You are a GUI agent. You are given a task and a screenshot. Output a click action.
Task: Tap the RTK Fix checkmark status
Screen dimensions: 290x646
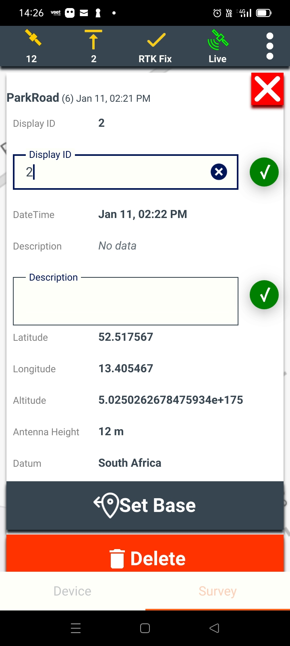(x=155, y=40)
